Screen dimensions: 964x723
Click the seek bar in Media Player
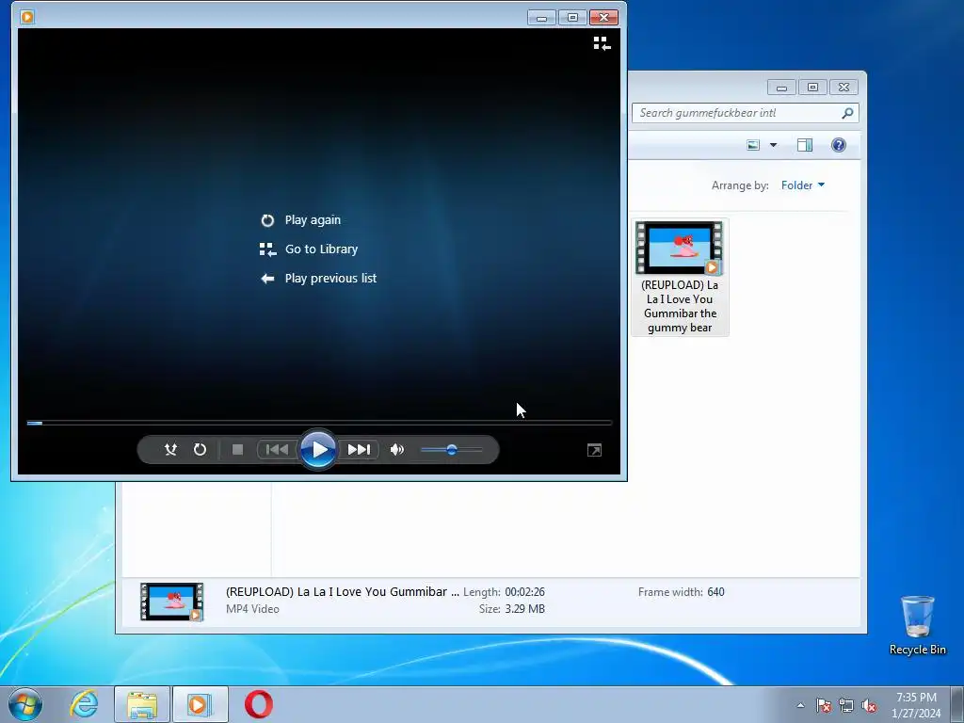point(318,423)
